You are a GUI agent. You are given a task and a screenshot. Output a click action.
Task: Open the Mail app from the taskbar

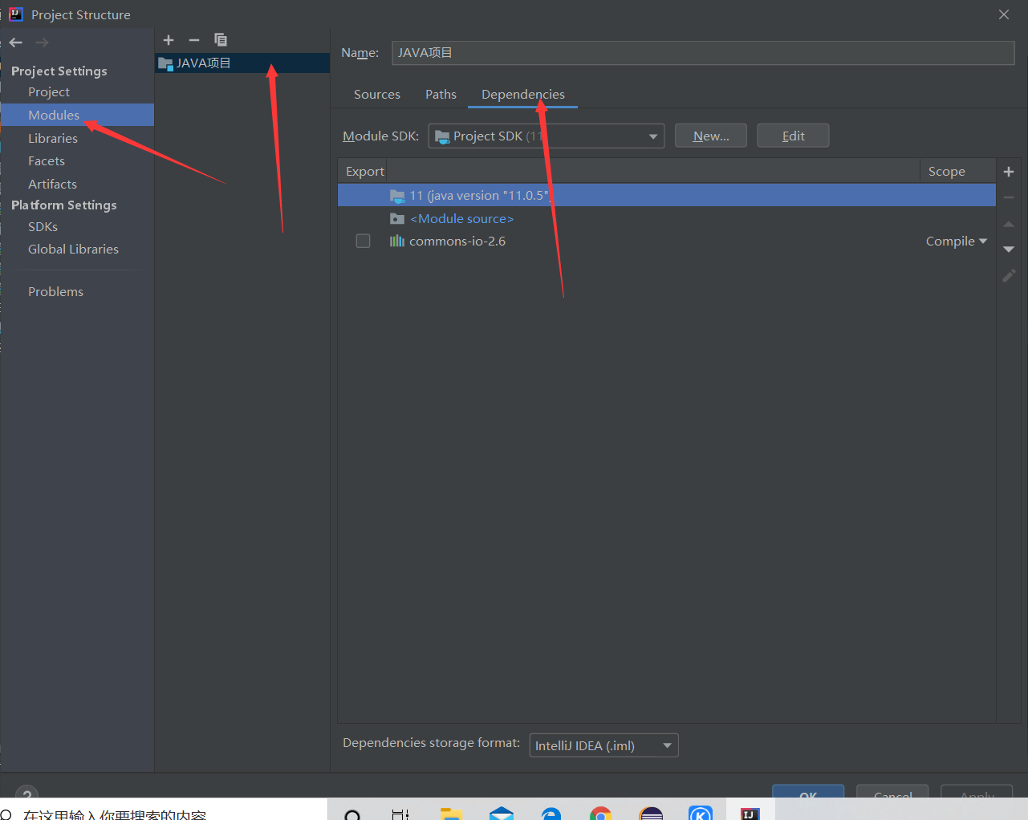502,813
